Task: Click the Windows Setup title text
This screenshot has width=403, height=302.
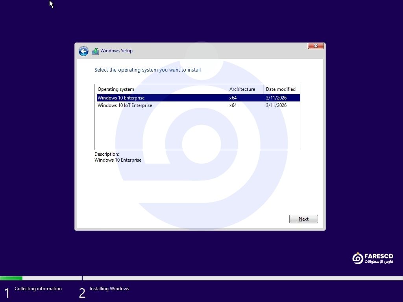Action: point(116,51)
